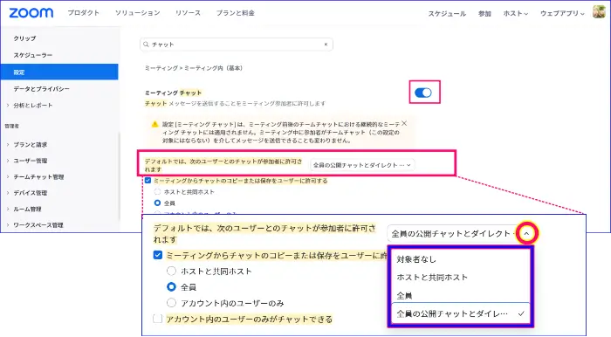
Task: Click スケジュール link
Action: pos(447,14)
